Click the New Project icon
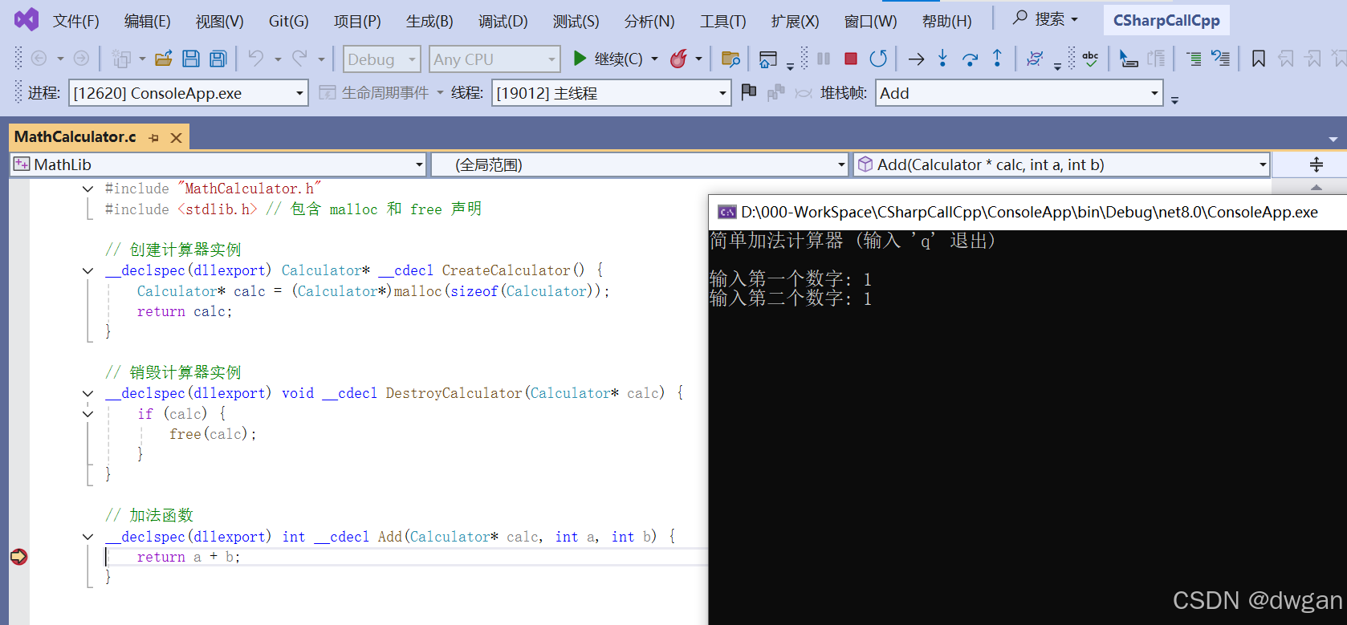This screenshot has height=625, width=1347. 121,59
